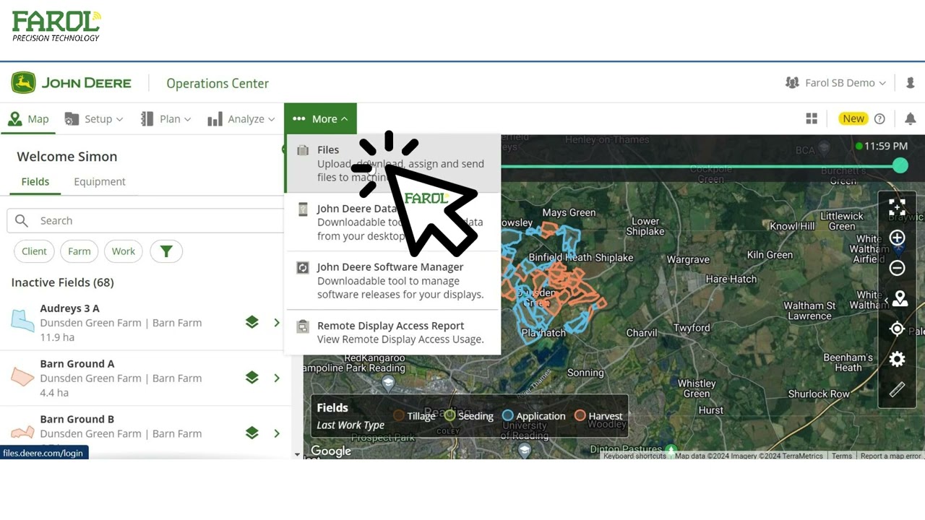The height and width of the screenshot is (520, 925).
Task: Click Report a map error link
Action: 890,456
